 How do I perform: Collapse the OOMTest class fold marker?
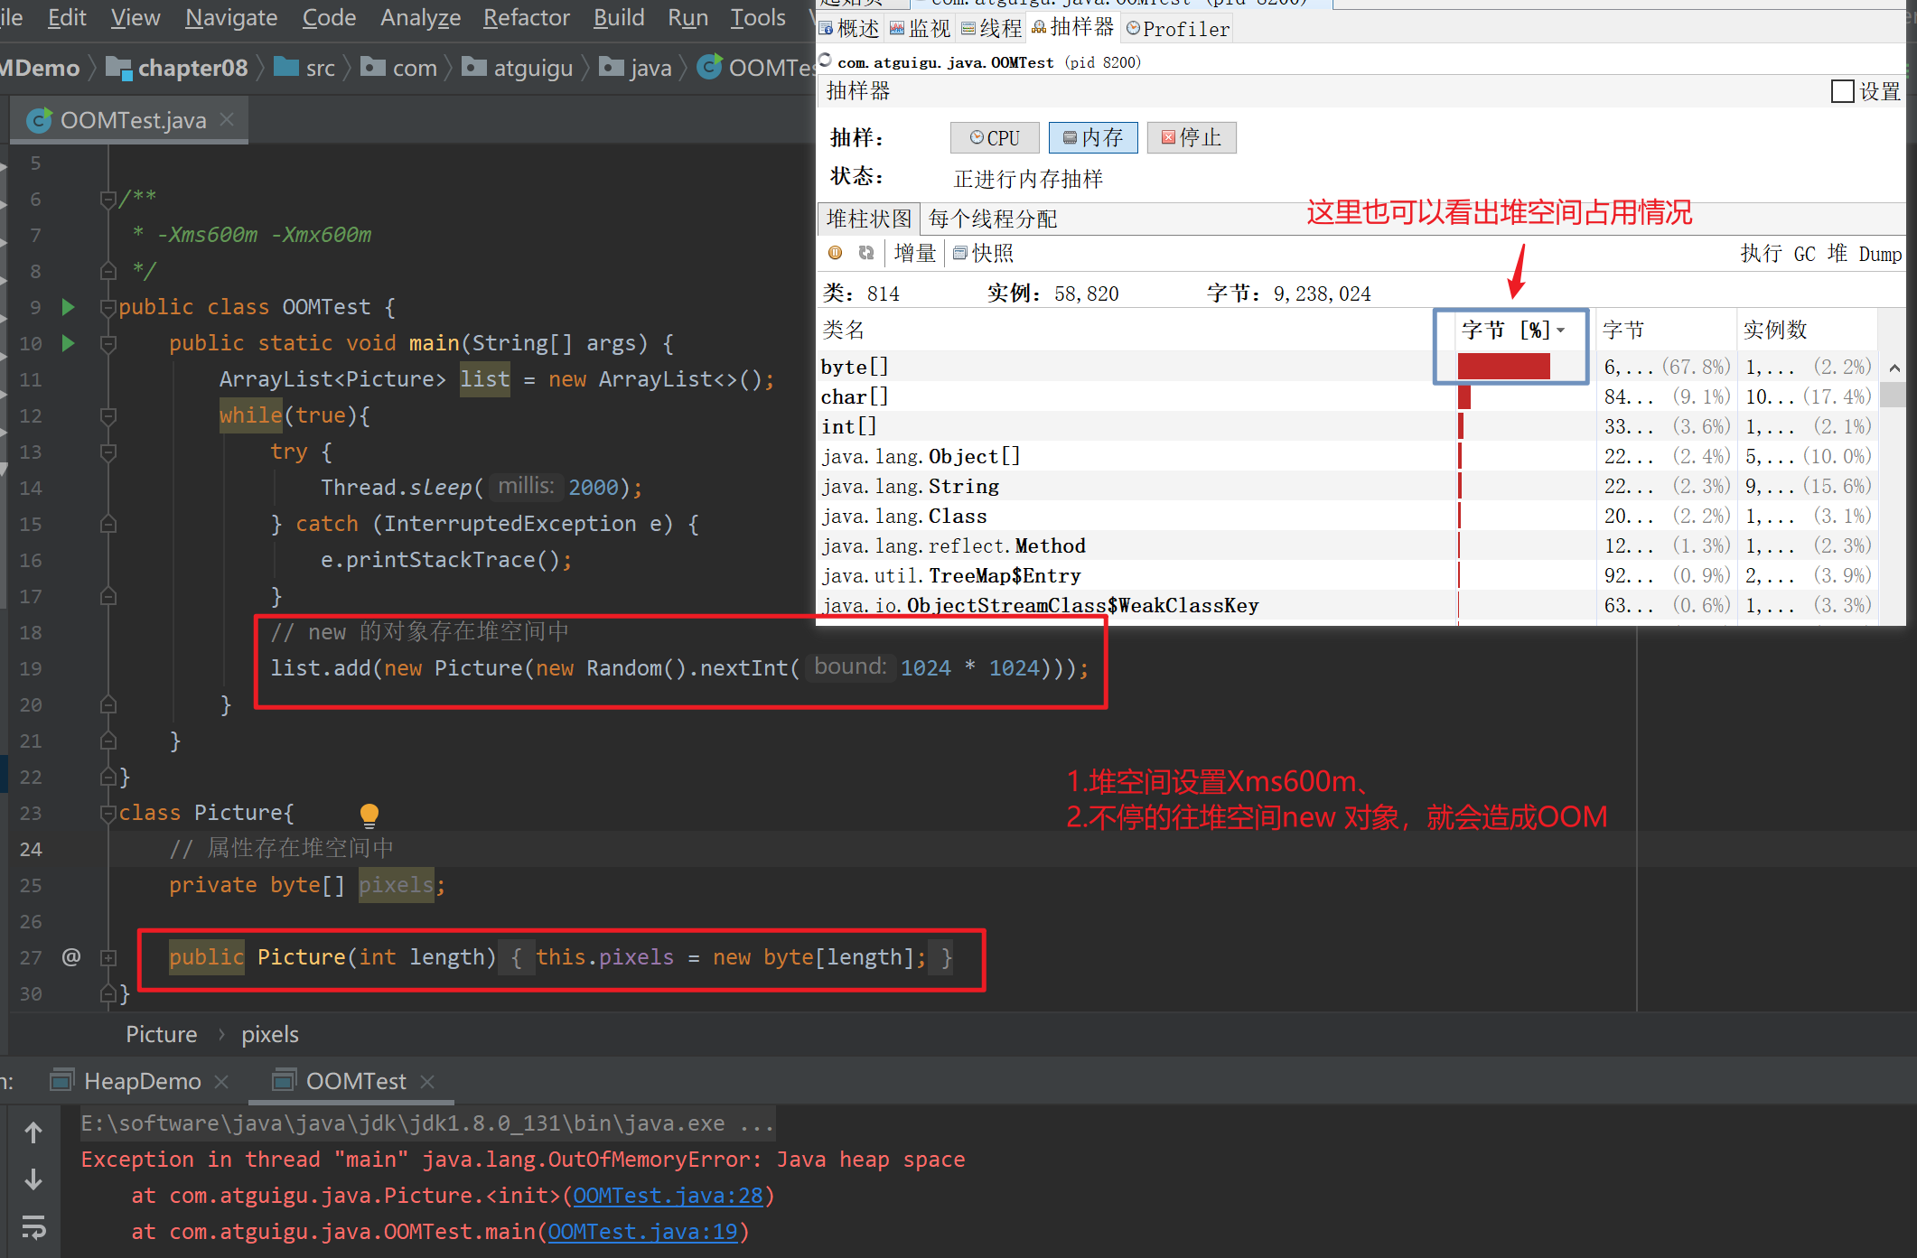108,307
